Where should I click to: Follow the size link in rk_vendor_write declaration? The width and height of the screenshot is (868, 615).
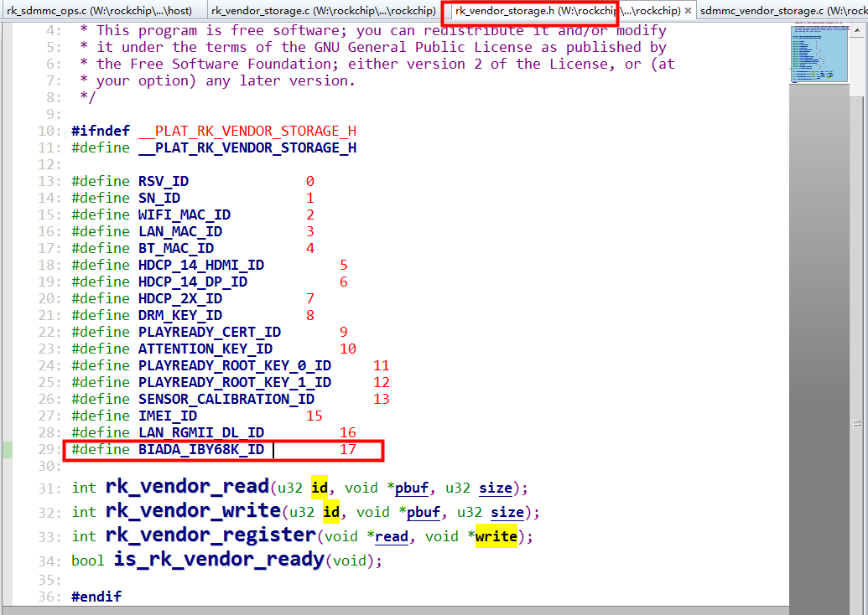click(507, 512)
